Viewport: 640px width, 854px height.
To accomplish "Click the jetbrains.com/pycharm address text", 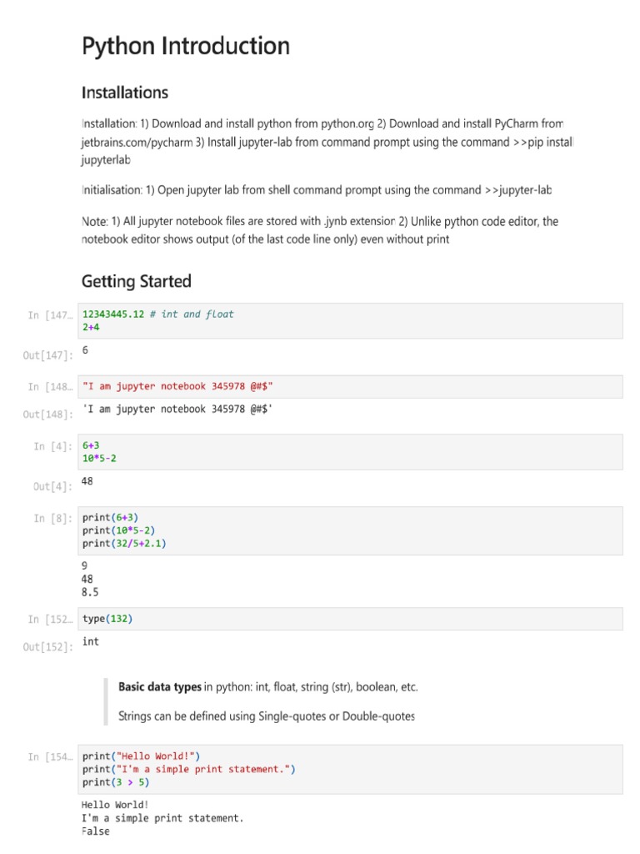I will [x=137, y=142].
